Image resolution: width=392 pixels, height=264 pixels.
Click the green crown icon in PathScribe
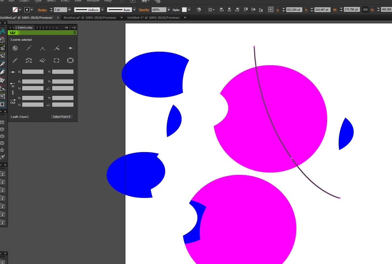point(13,33)
